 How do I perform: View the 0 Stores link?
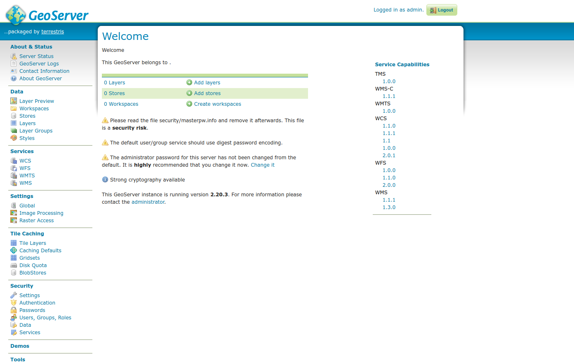pyautogui.click(x=114, y=93)
